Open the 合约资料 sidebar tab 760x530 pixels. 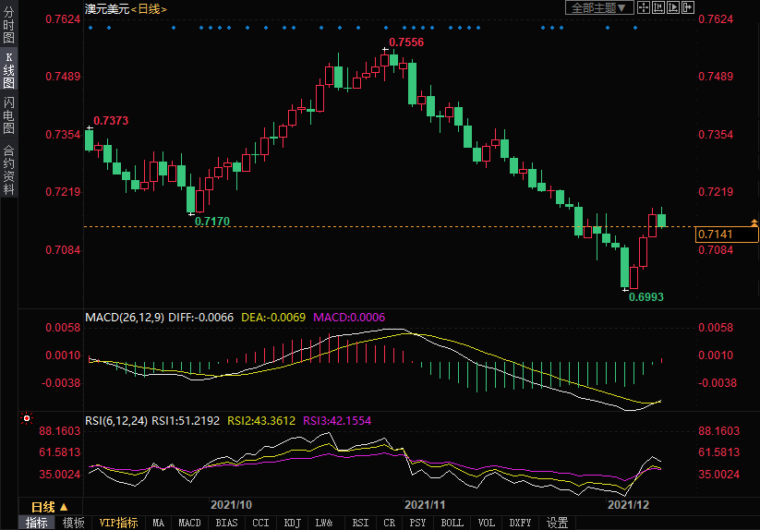click(x=8, y=170)
